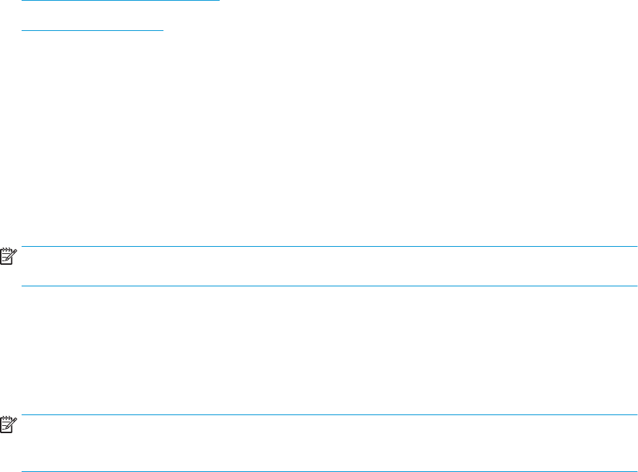Select the pencil on the upper note icon
The width and height of the screenshot is (638, 472).
[x=13, y=255]
